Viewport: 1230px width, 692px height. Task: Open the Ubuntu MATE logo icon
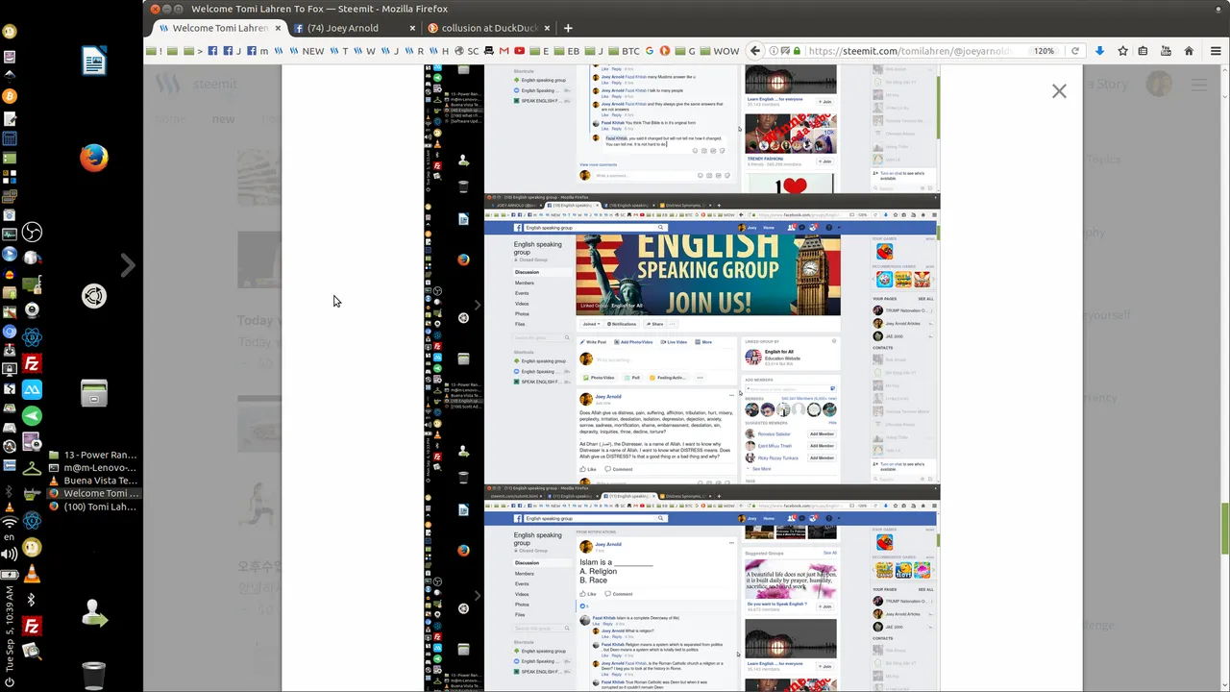(93, 296)
